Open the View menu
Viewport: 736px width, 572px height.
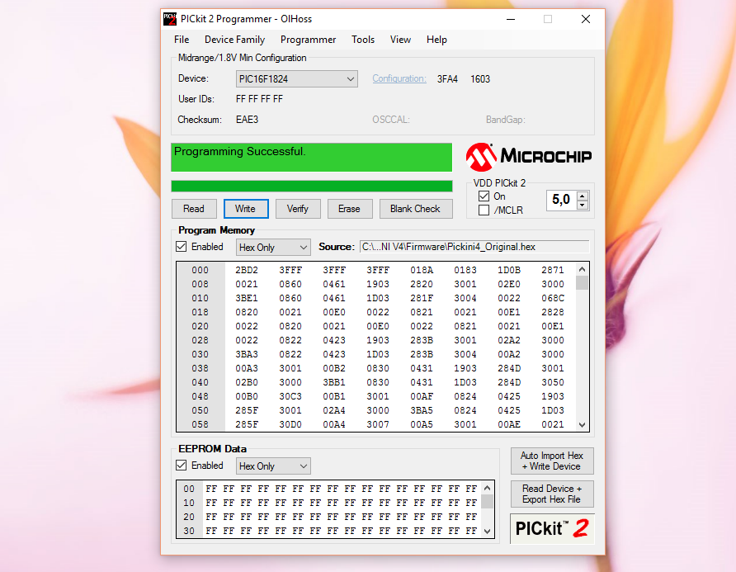tap(400, 40)
